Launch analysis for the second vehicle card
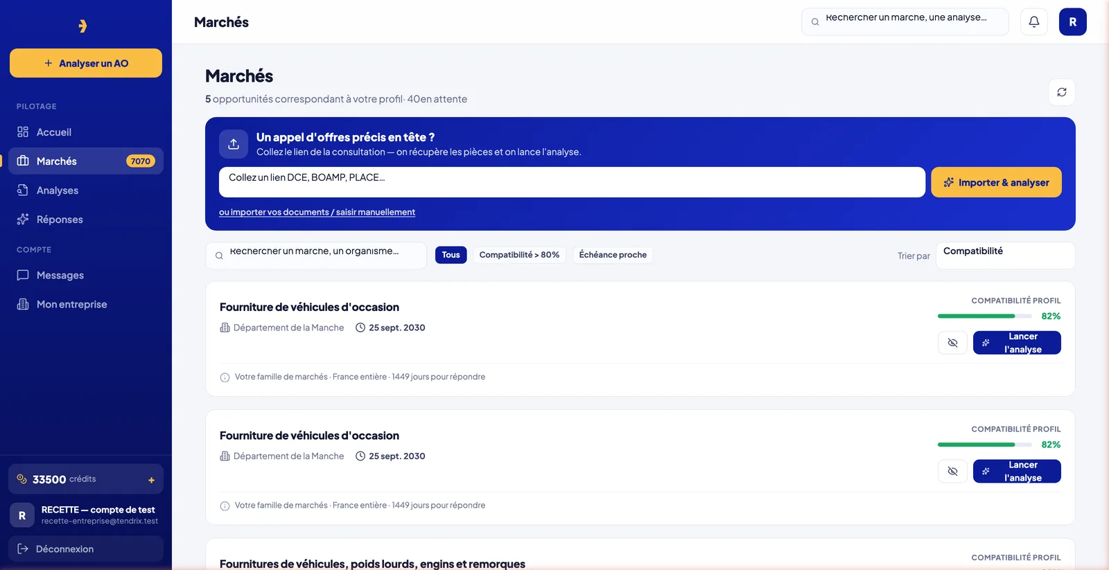1109x570 pixels. [1017, 471]
